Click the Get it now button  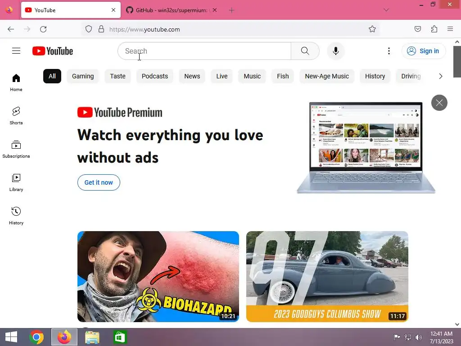[99, 182]
